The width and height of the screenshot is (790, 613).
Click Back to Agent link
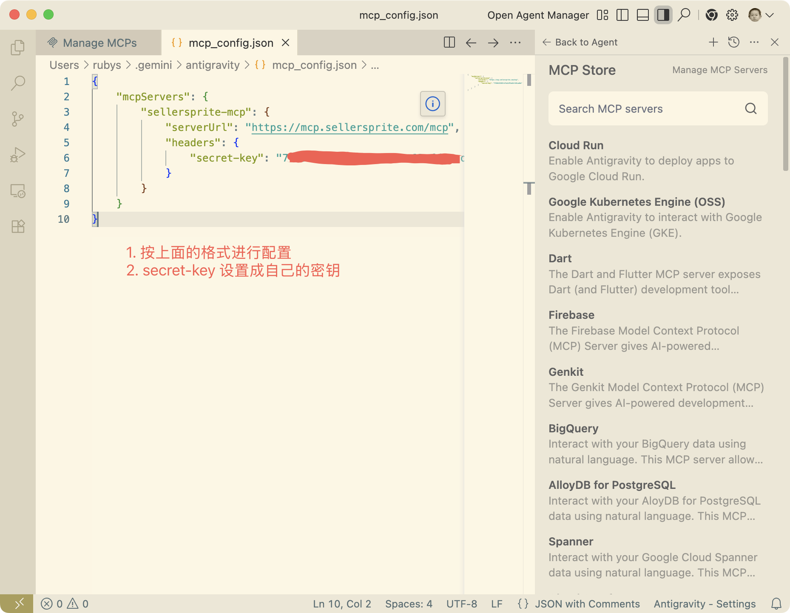click(x=580, y=42)
